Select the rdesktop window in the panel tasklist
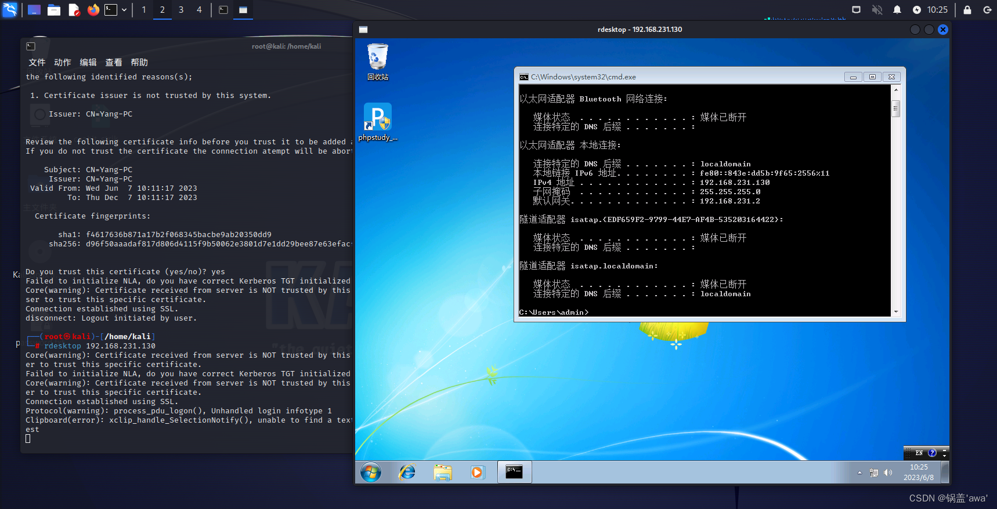Screen dimensions: 997x509 (x=243, y=10)
